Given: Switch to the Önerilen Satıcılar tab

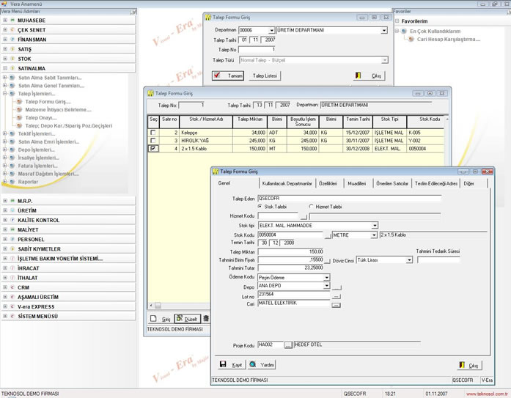Looking at the screenshot, I should tap(392, 183).
